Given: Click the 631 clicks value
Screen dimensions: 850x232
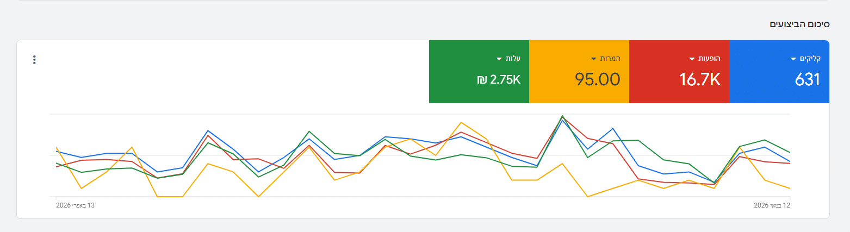Looking at the screenshot, I should tap(808, 80).
